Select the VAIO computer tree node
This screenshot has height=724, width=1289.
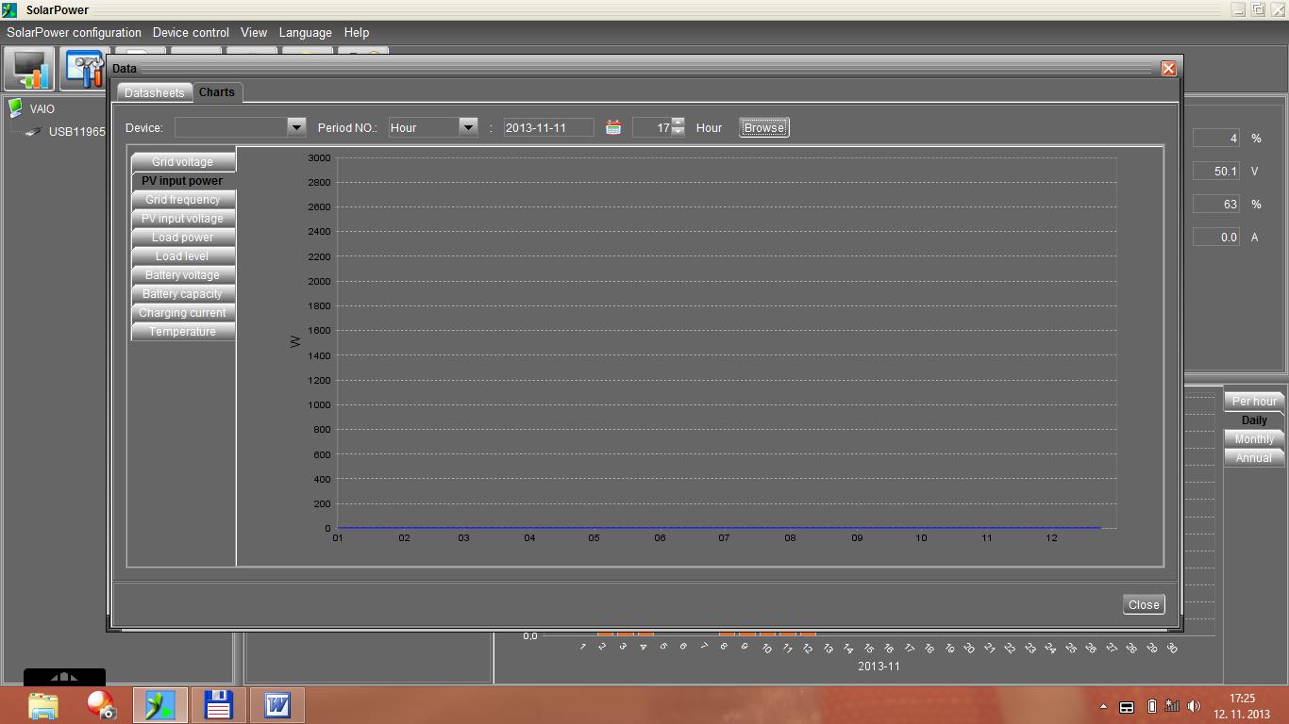42,108
